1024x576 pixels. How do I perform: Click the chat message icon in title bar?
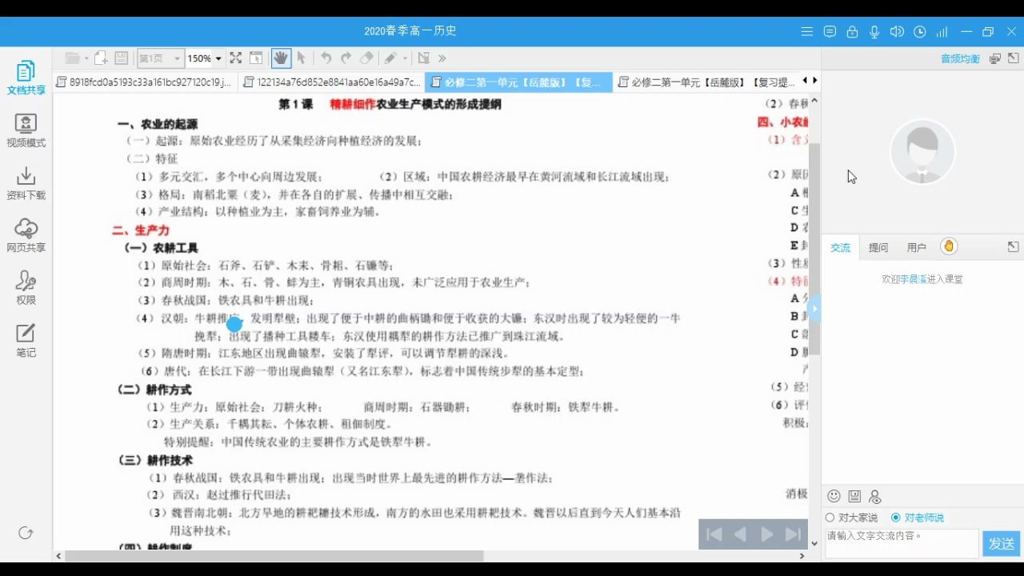(830, 32)
